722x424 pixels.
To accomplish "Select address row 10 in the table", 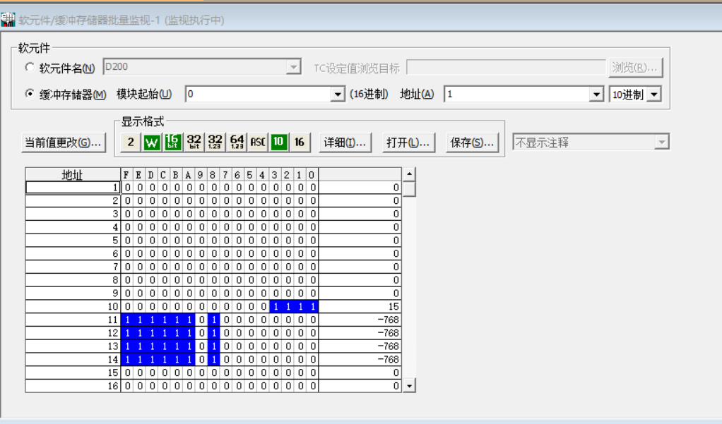I will point(73,307).
